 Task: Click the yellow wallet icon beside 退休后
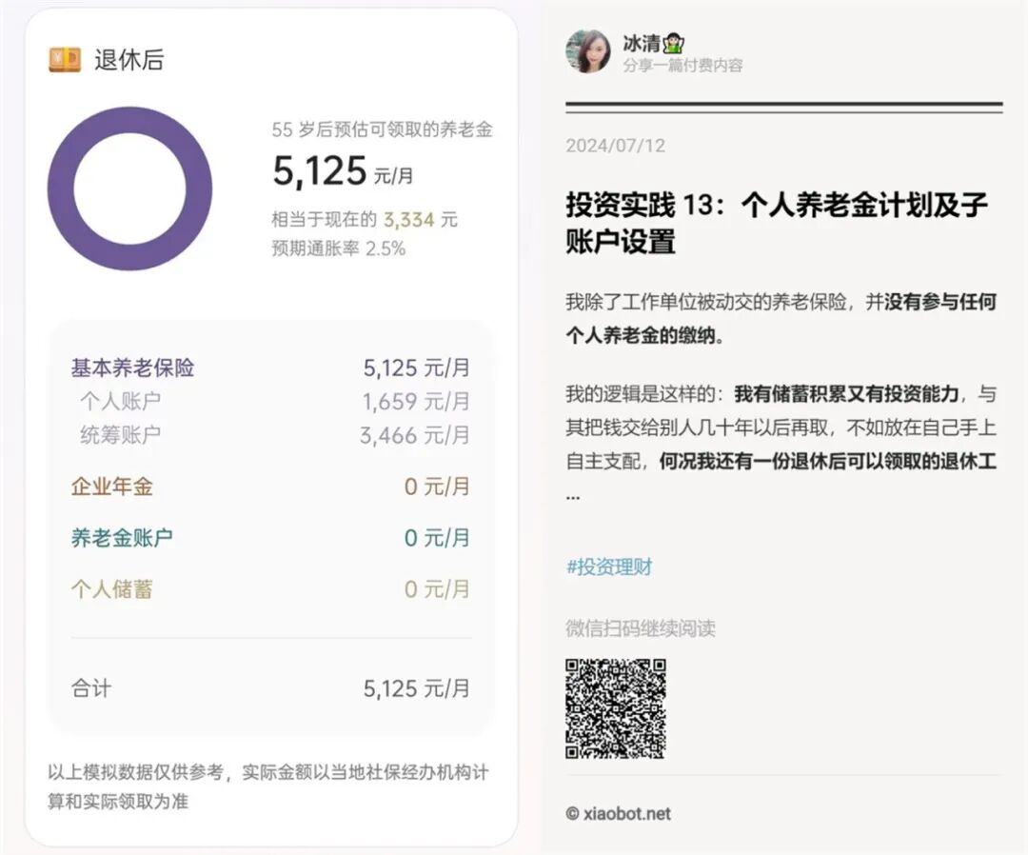pos(65,60)
